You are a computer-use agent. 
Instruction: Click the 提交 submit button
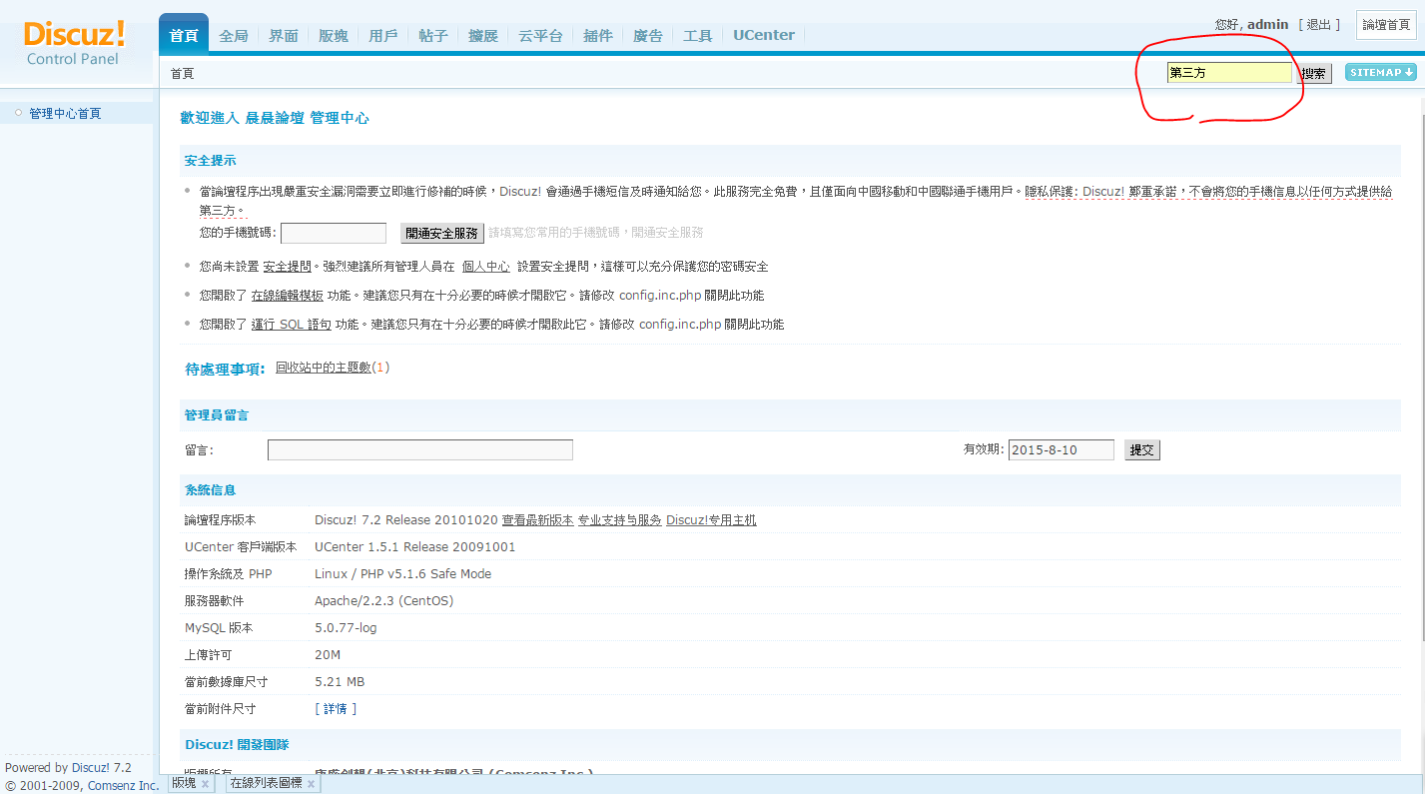point(1142,449)
